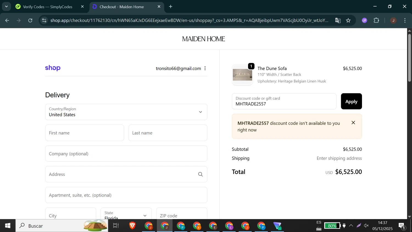Open the purple extension icon in toolbar
The width and height of the screenshot is (412, 232).
364,20
